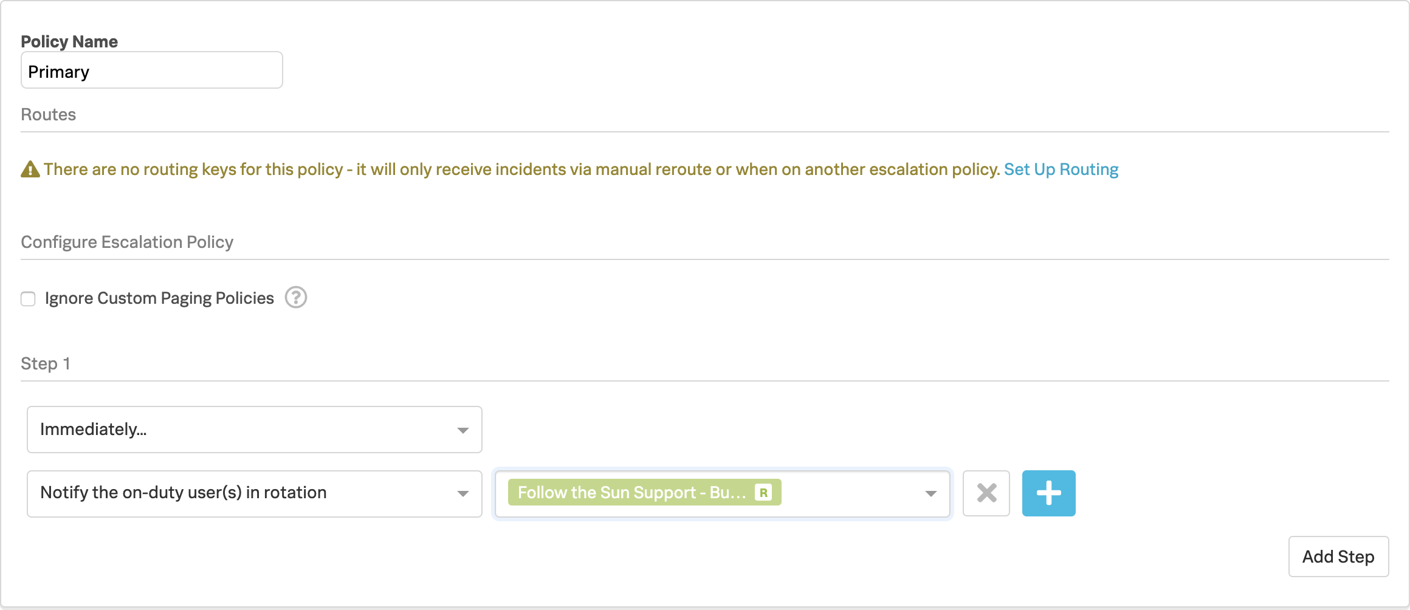Click the Add Step button
Viewport: 1410px width, 610px height.
tap(1338, 557)
